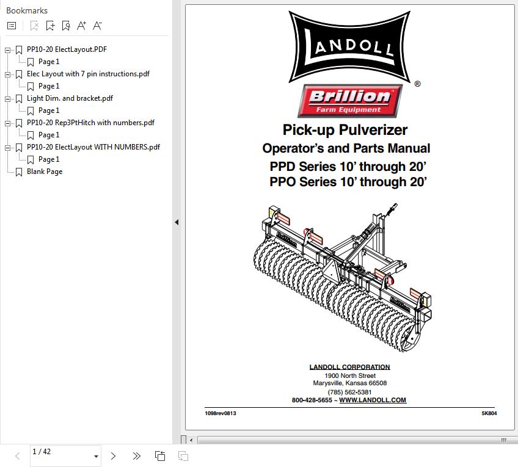
Task: Collapse PP10-20 ElectLayout.PDF bookmark node
Action: coord(7,50)
